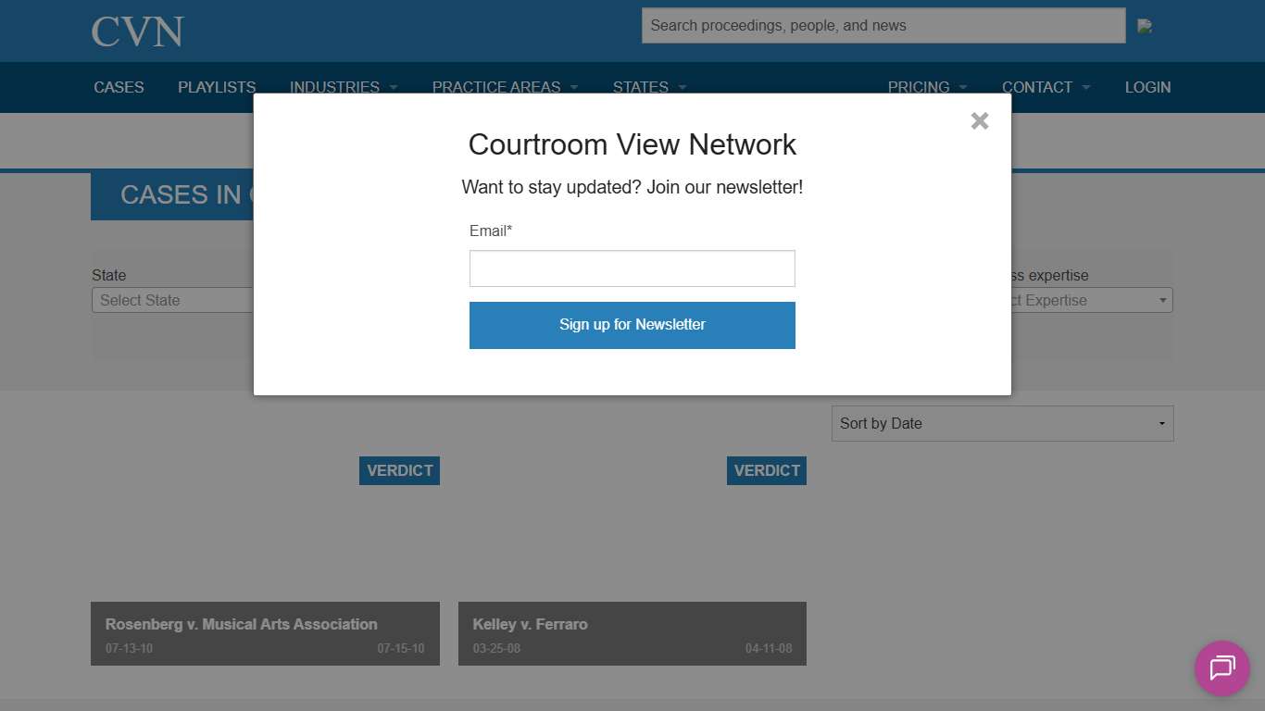The width and height of the screenshot is (1265, 711).
Task: Click the LOGIN link
Action: coord(1148,86)
